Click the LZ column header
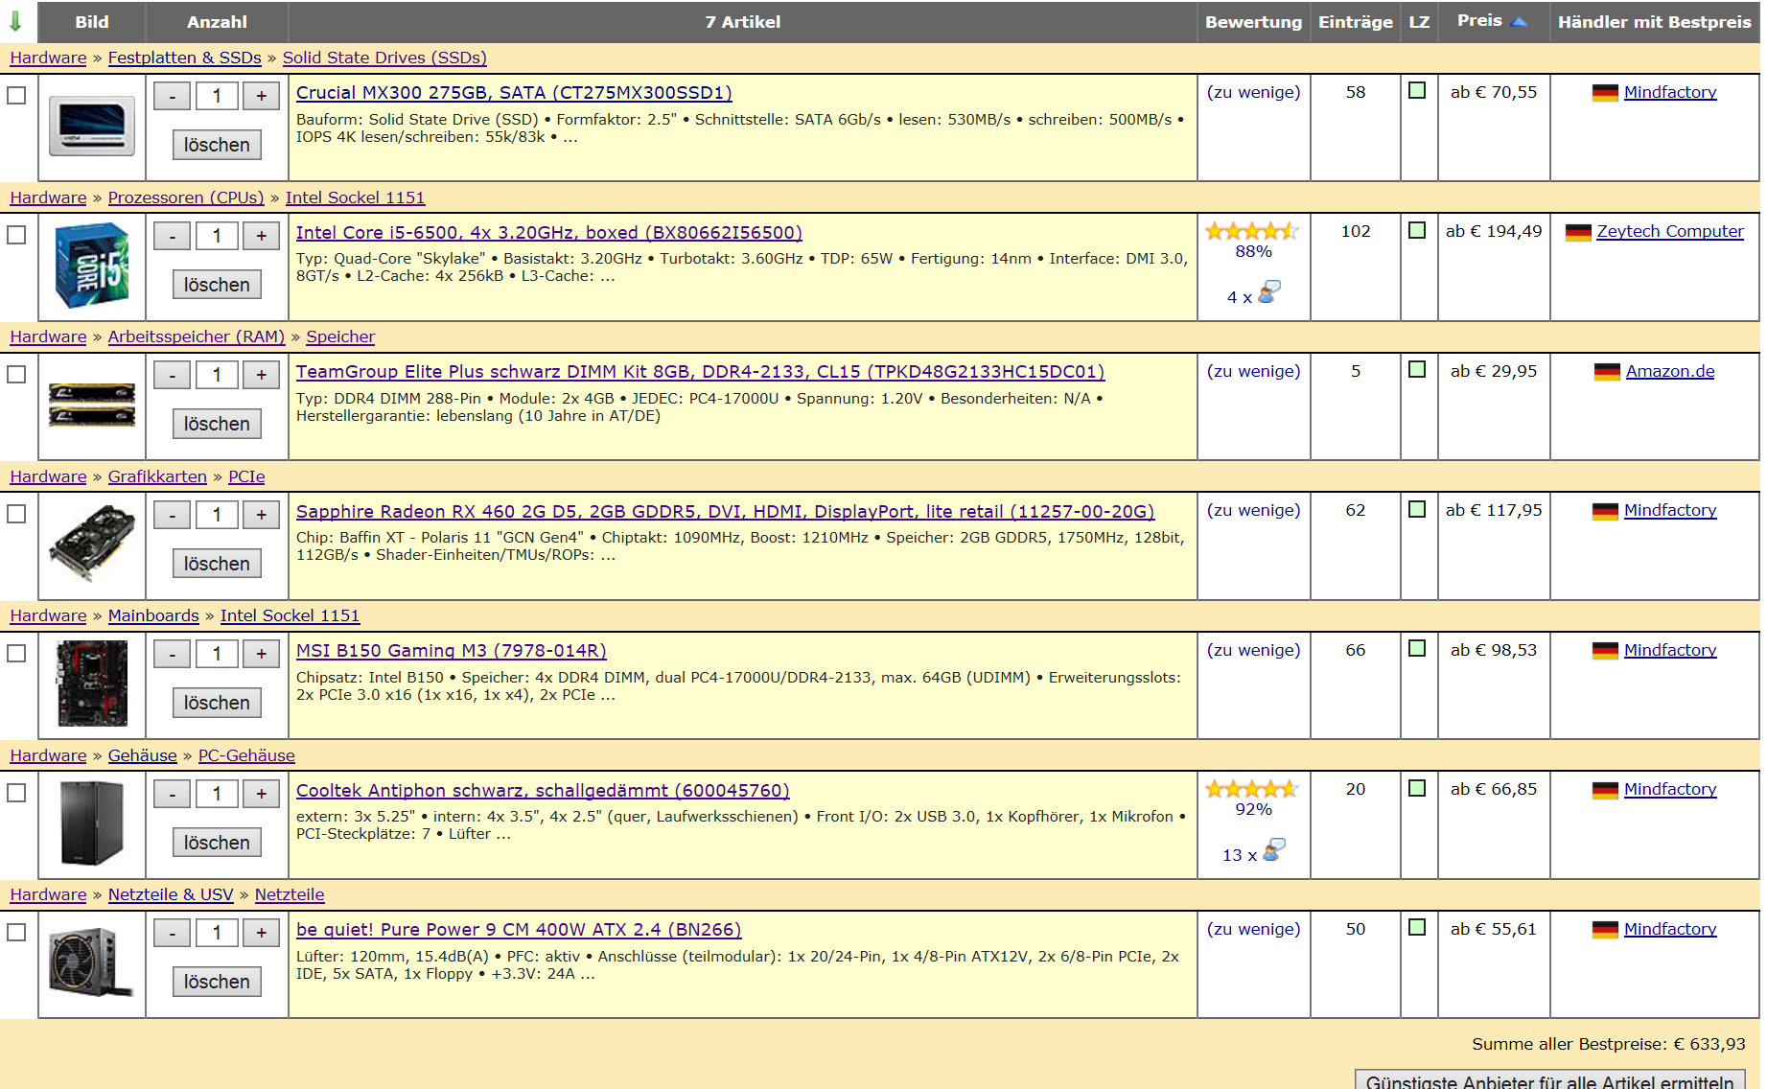 point(1419,22)
